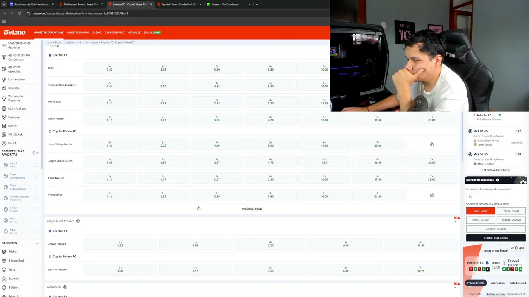Open Torneos de Deportes trophy icon
Screen dimensions: 529x297
pos(4,98)
